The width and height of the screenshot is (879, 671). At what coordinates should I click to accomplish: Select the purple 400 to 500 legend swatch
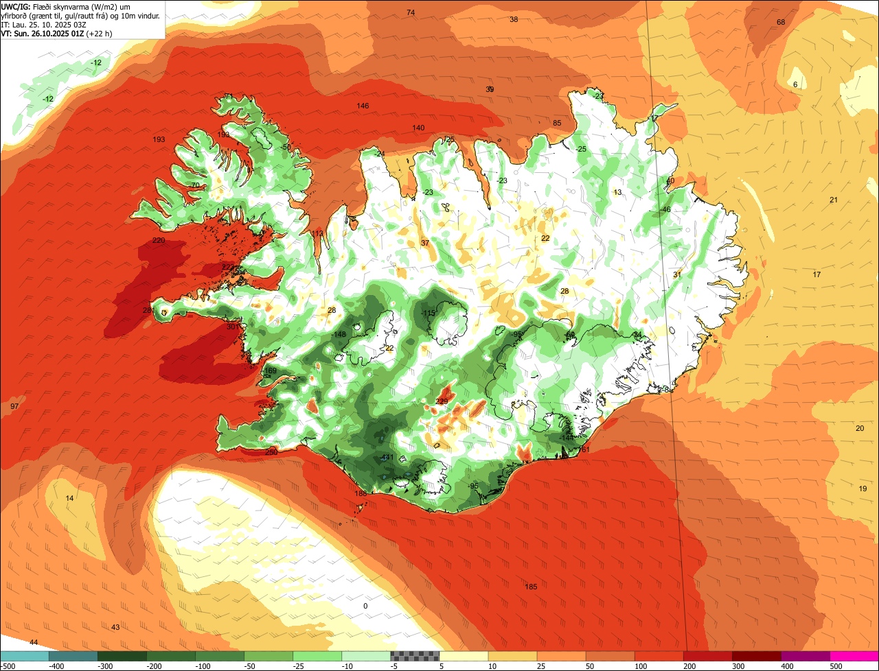[x=805, y=656]
